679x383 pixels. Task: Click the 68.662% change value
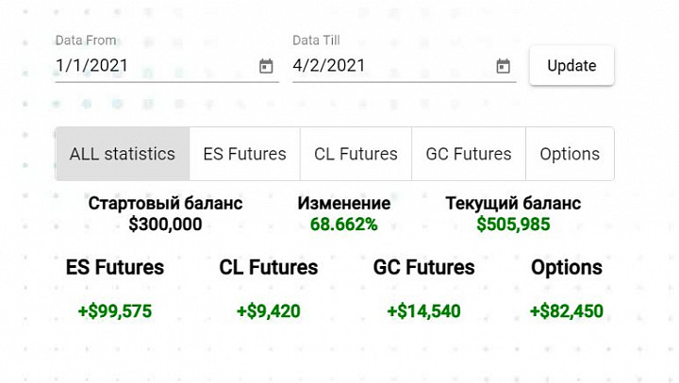(x=344, y=225)
